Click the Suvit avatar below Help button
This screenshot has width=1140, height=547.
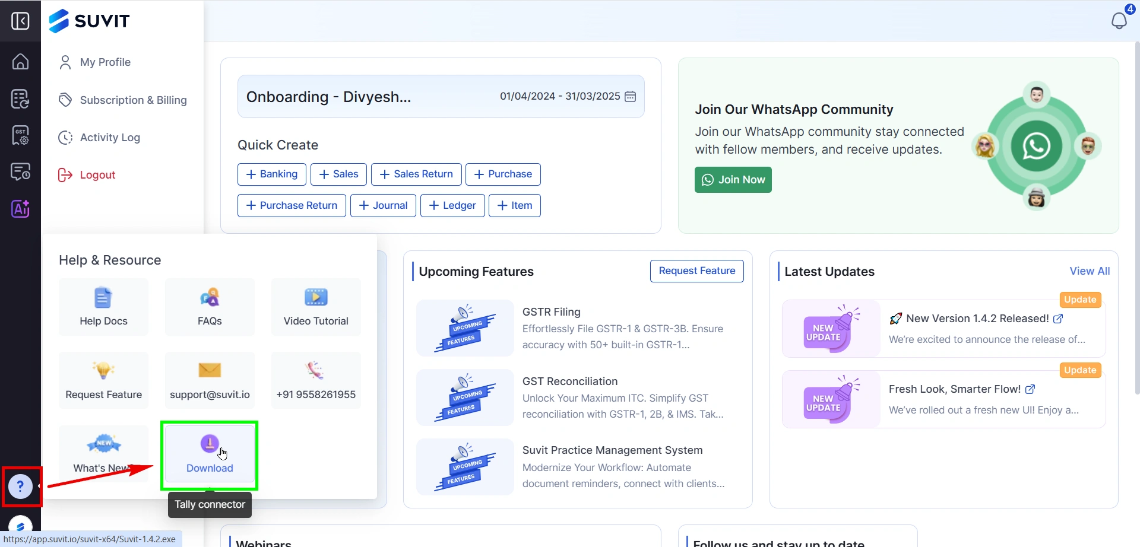click(x=20, y=525)
